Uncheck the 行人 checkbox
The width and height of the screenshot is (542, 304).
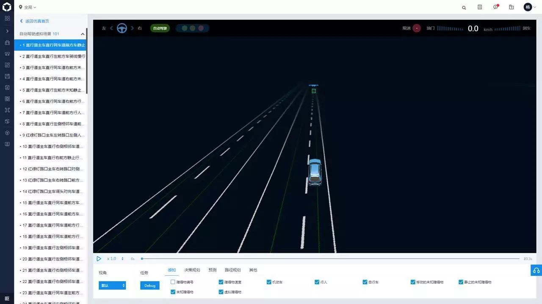[317, 282]
